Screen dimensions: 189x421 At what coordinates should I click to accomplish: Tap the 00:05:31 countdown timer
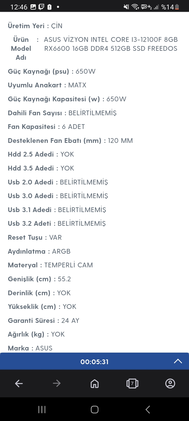point(94,362)
